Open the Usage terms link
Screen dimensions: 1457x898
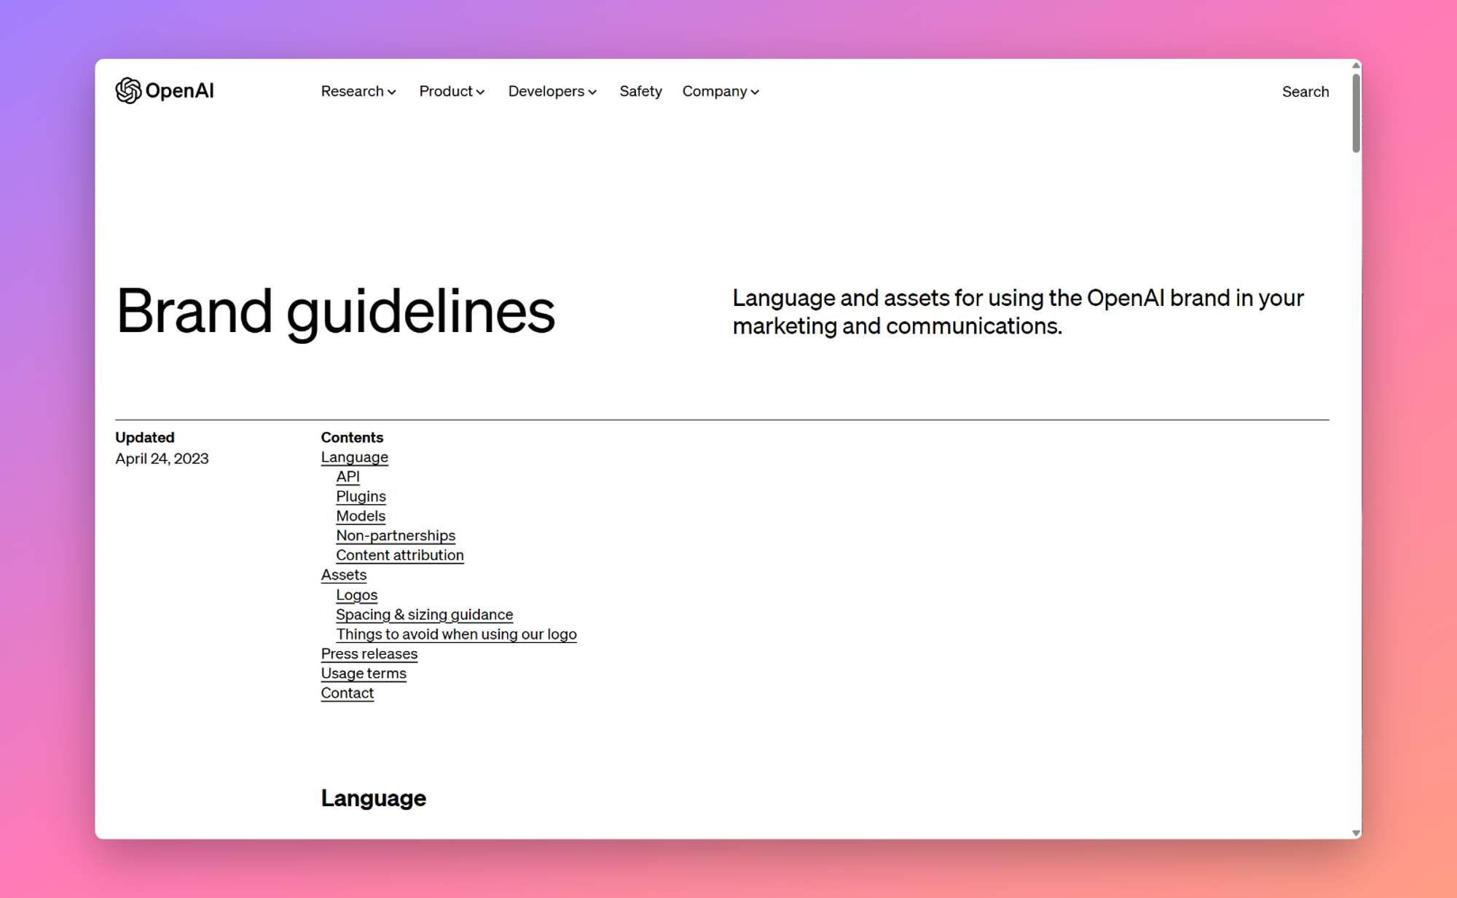tap(364, 674)
